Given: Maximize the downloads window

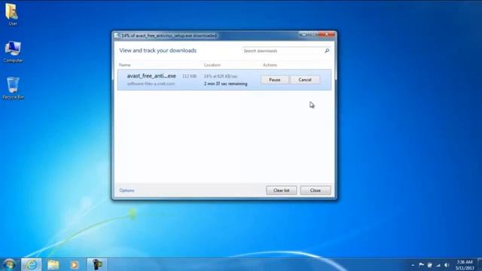Looking at the screenshot, I should point(313,35).
